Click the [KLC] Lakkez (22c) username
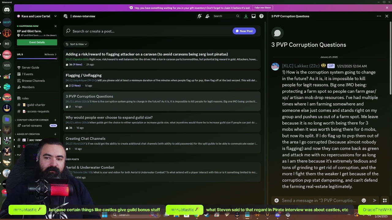The width and height of the screenshot is (392, 220). (301, 66)
